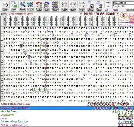Image resolution: width=134 pixels, height=127 pixels.
Task: Click the Save screen icon
Action: tap(90, 4)
